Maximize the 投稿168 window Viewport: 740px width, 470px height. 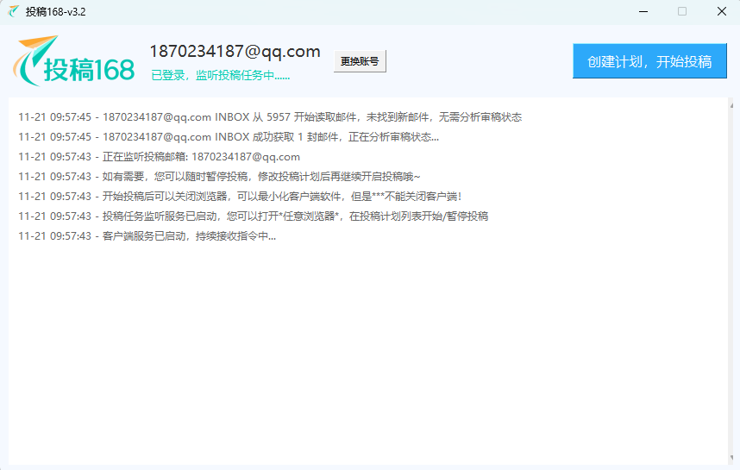(682, 11)
